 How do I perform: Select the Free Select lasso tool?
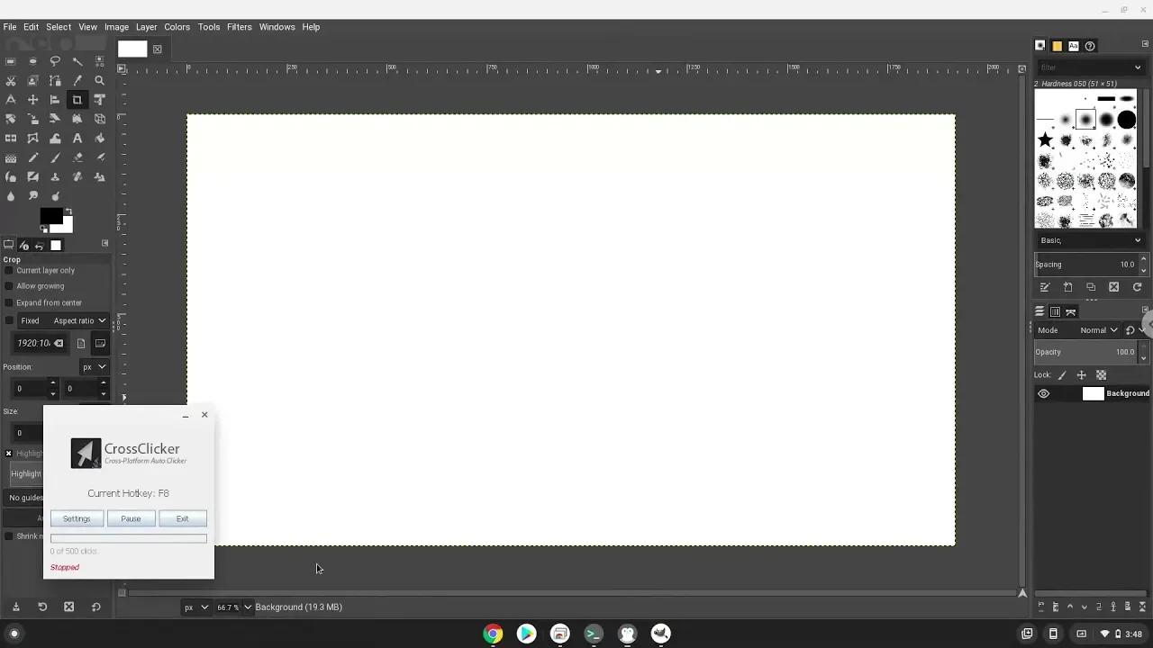tap(55, 61)
